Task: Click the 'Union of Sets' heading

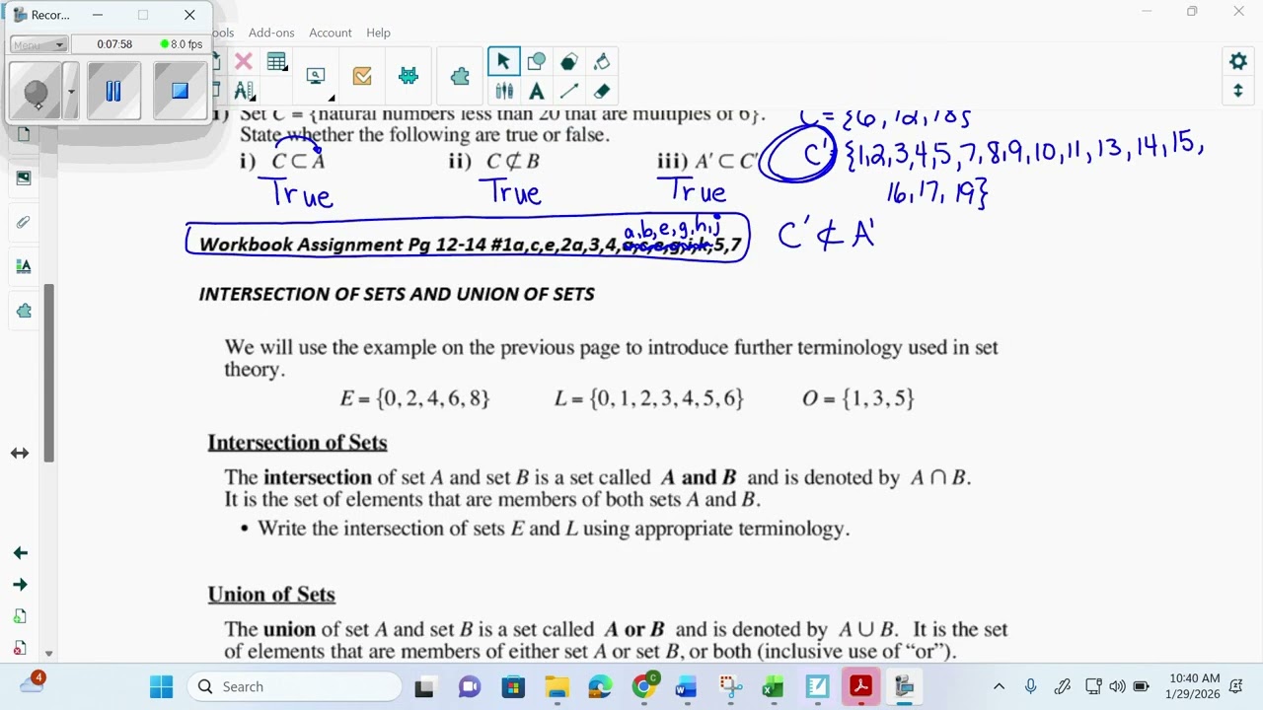Action: click(x=271, y=595)
